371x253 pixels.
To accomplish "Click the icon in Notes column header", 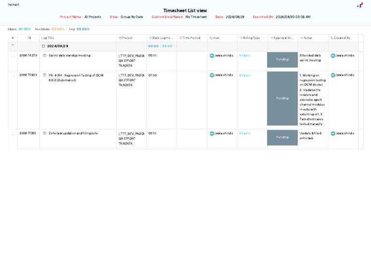I will 301,38.
